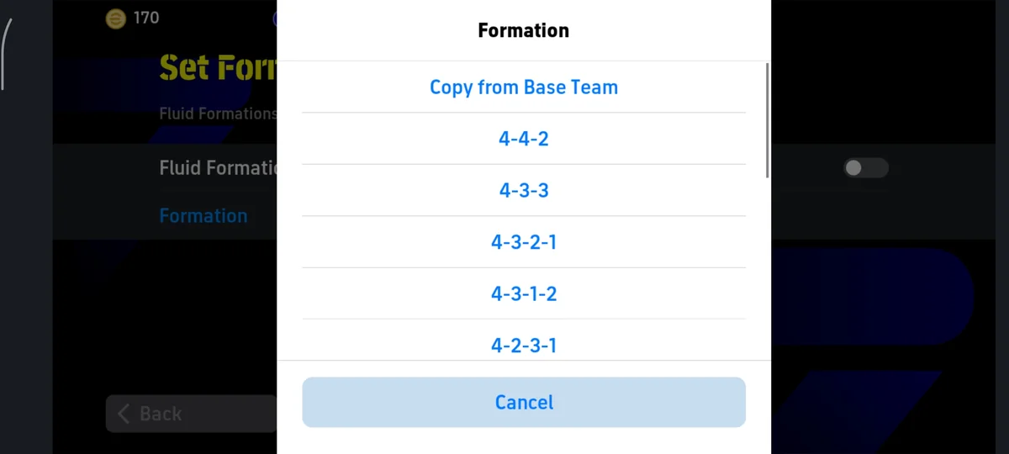Image resolution: width=1009 pixels, height=454 pixels.
Task: Open the blue Formation setting link
Action: [203, 216]
